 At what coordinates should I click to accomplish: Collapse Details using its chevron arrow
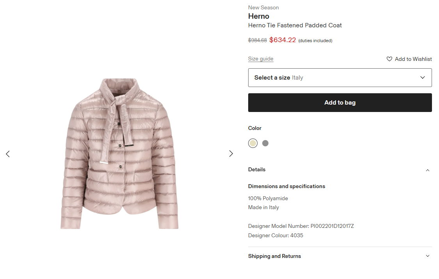click(428, 170)
